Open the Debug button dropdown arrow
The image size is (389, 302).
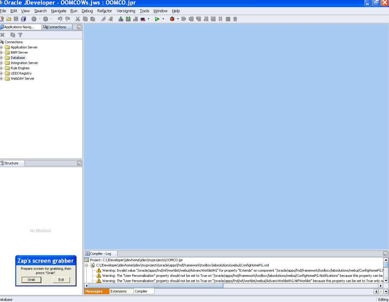(x=178, y=19)
